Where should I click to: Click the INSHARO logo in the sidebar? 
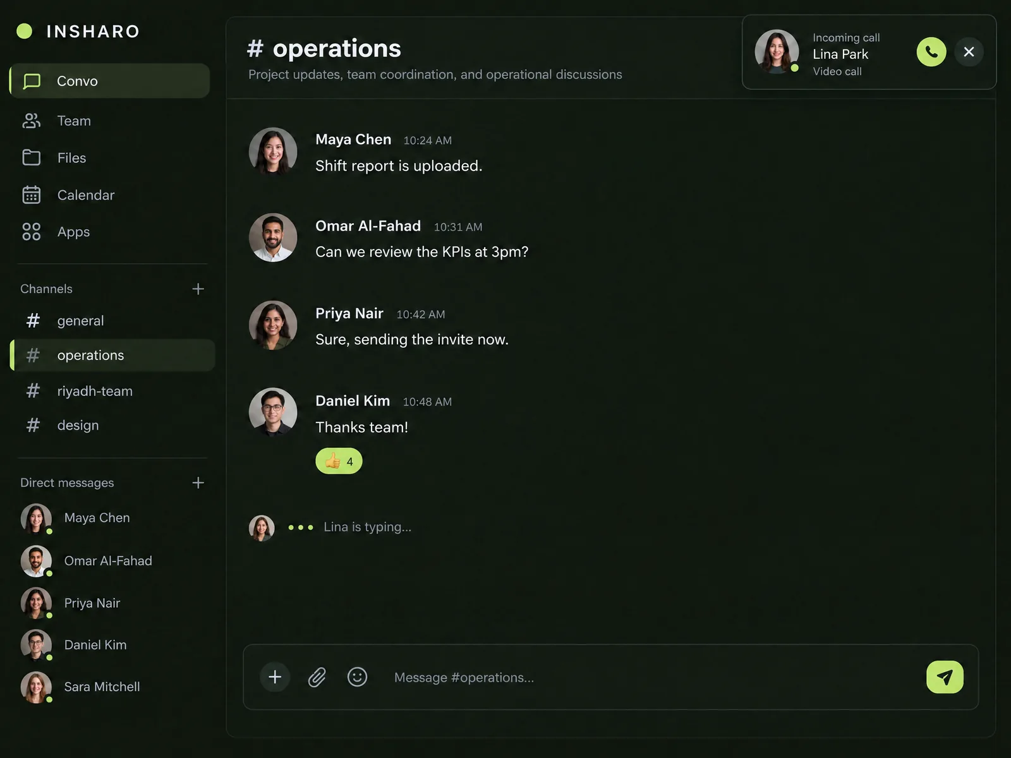click(x=78, y=31)
